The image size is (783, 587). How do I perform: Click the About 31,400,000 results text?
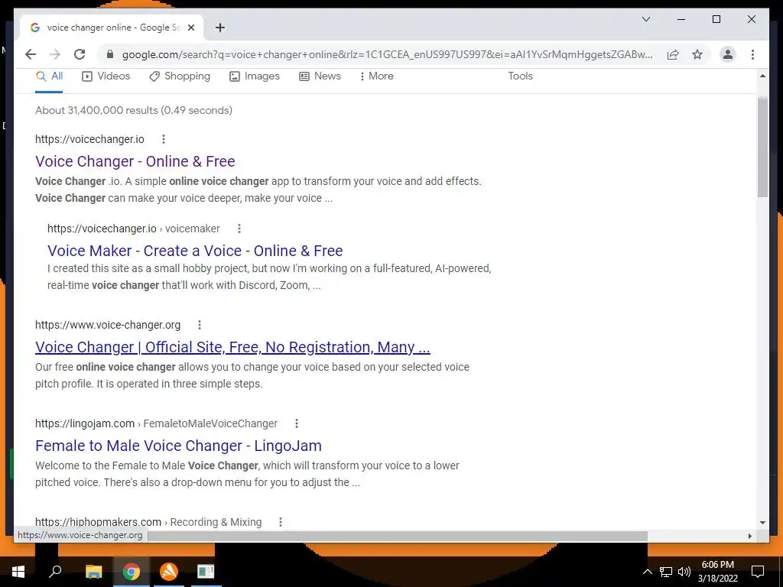tap(133, 110)
